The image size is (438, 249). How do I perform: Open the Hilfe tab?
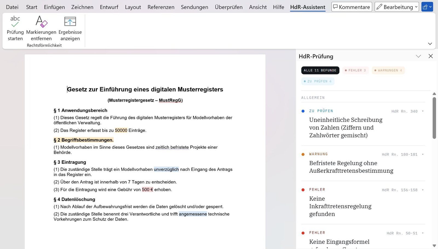279,7
